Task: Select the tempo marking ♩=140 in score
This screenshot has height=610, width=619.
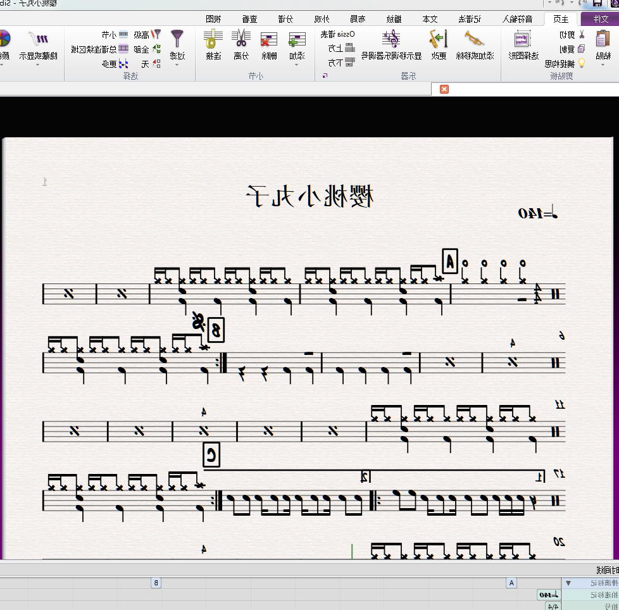Action: 538,213
